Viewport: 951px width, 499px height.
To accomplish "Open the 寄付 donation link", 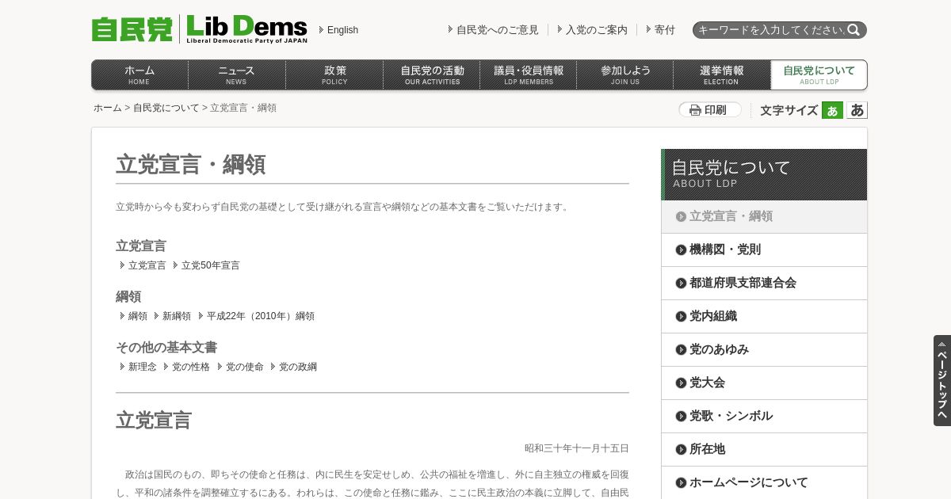I will pyautogui.click(x=664, y=30).
